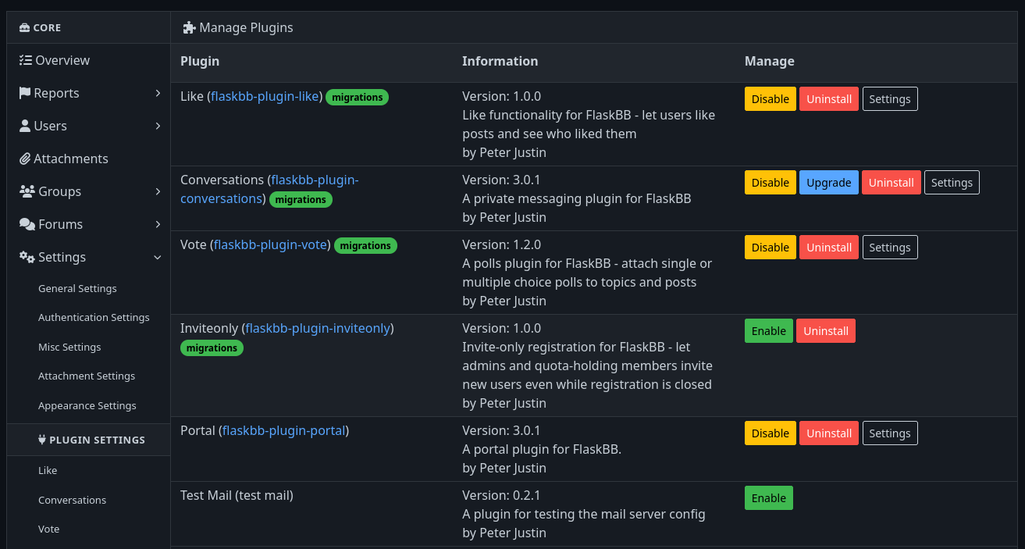Click the "Version: 1.2.0" text
This screenshot has width=1025, height=549.
(x=501, y=244)
